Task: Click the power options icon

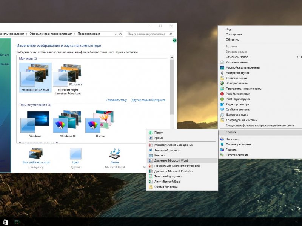Action: pos(222,83)
